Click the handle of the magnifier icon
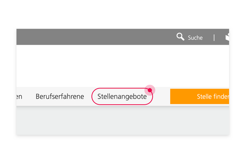 [x=183, y=39]
